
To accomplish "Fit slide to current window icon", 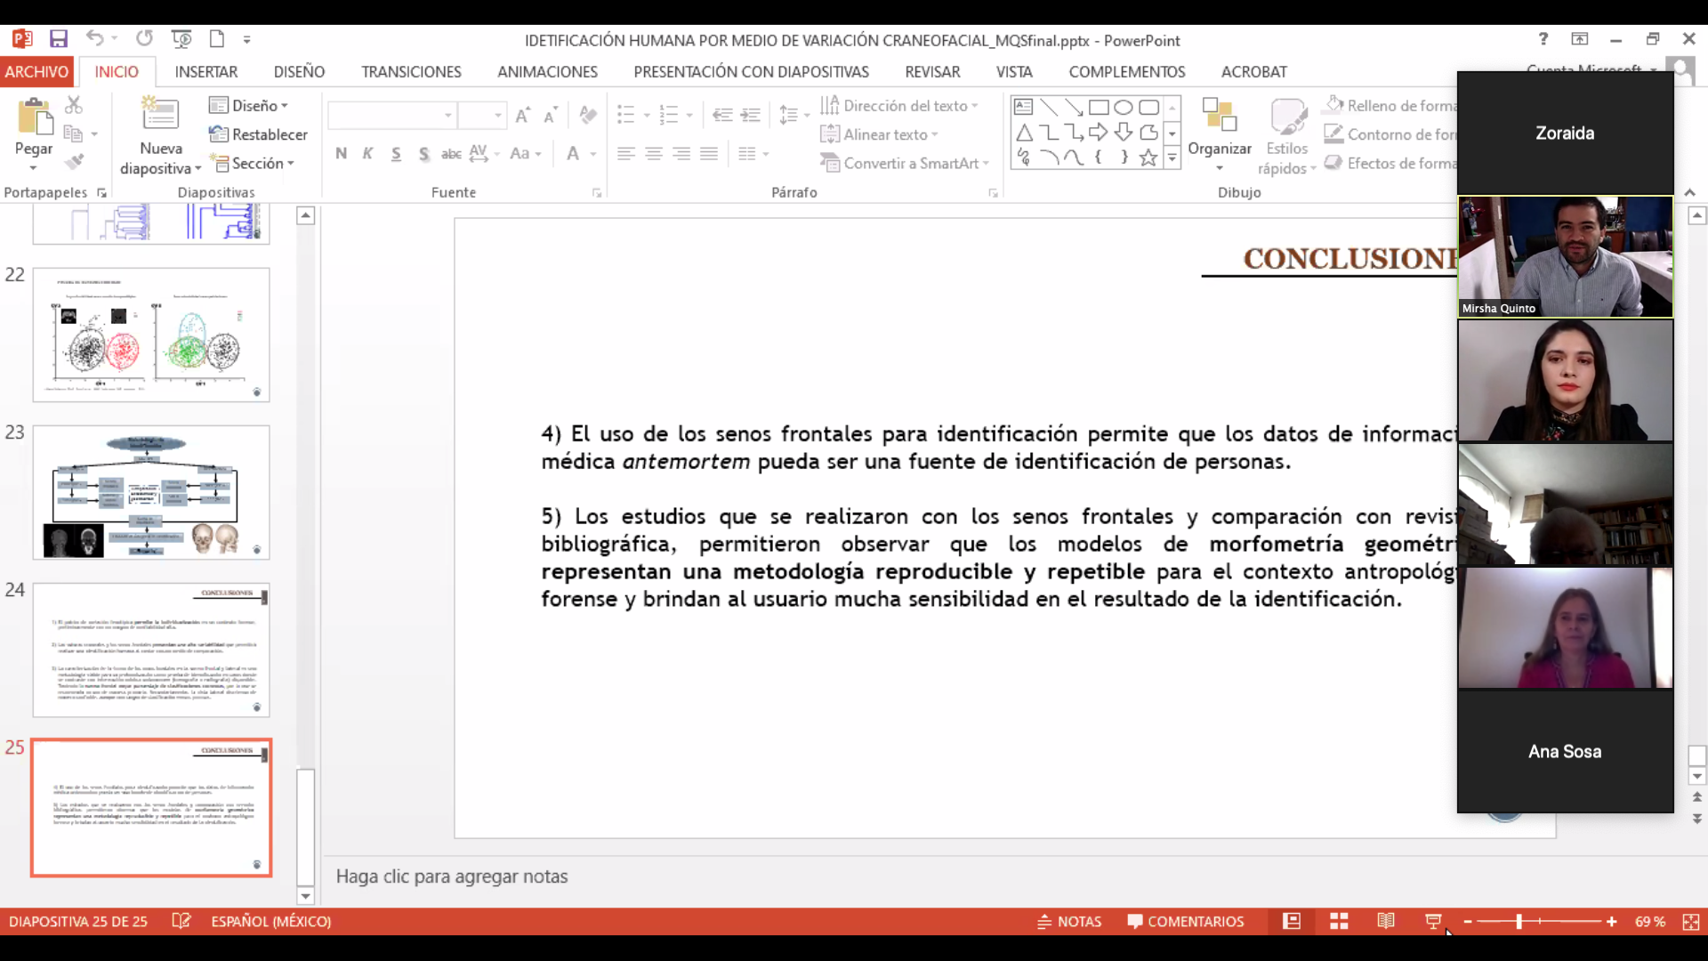I will coord(1691,922).
